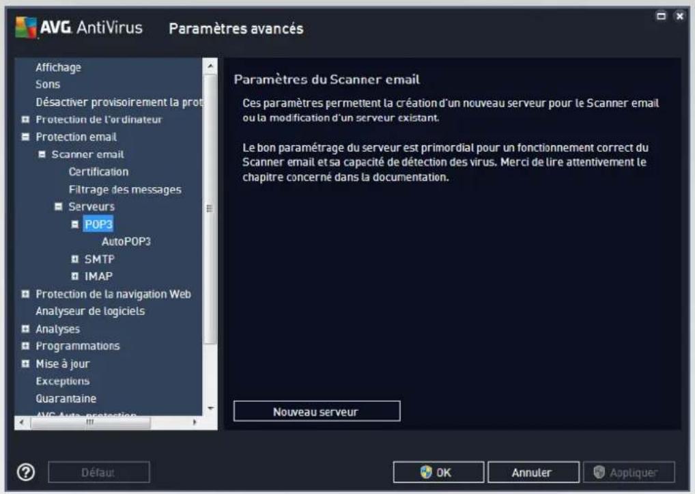Maximize the Paramètres avancés window
695x494 pixels.
pyautogui.click(x=661, y=16)
